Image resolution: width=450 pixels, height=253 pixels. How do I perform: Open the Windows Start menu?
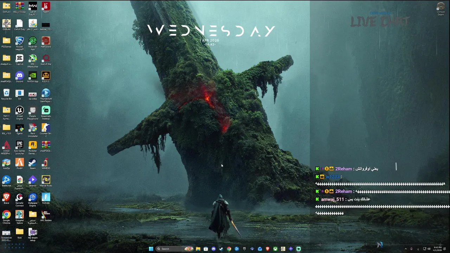coord(151,249)
